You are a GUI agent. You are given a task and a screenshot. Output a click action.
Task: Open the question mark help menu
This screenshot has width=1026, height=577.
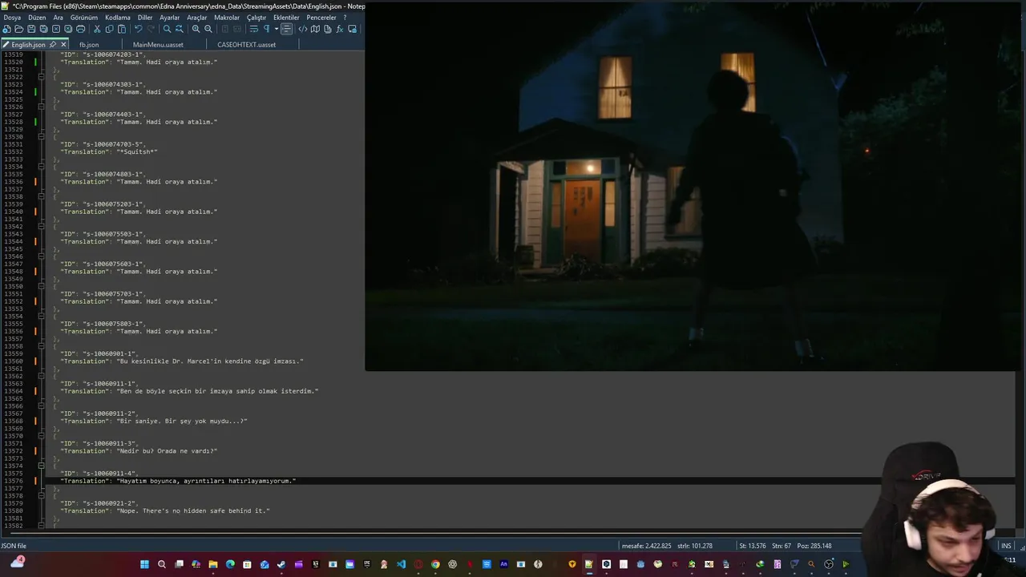tap(345, 18)
